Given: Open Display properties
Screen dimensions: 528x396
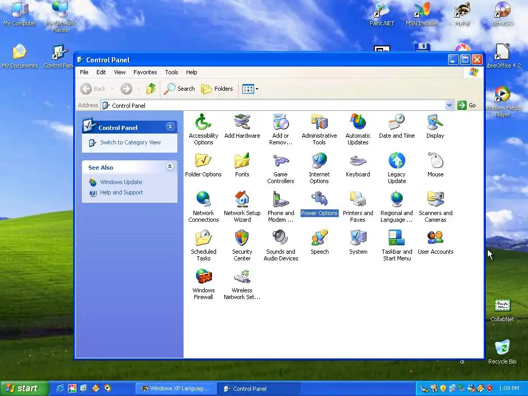Looking at the screenshot, I should (435, 126).
